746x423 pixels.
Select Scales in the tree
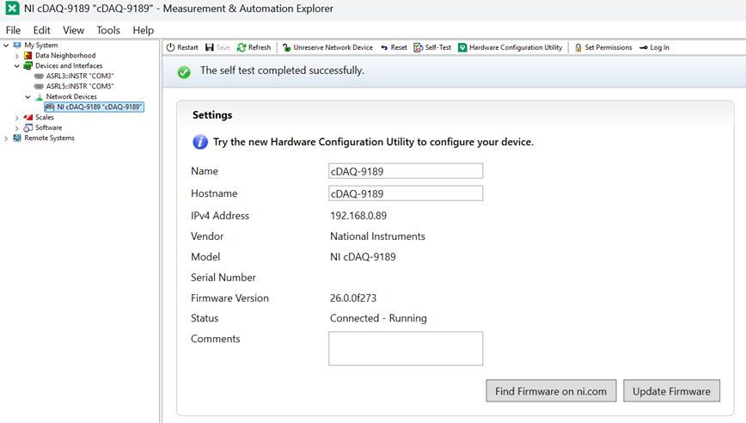click(x=44, y=118)
